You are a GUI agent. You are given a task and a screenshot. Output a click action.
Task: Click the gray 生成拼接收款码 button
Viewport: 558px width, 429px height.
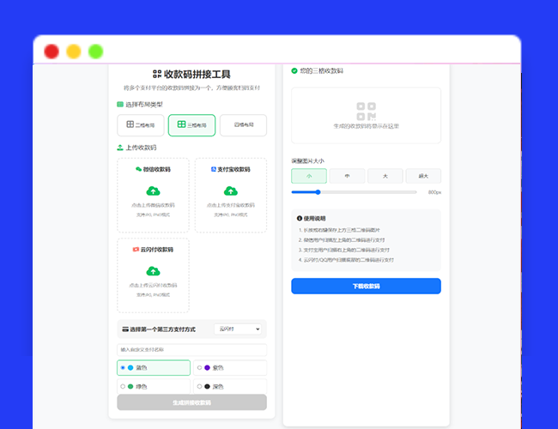pyautogui.click(x=191, y=402)
